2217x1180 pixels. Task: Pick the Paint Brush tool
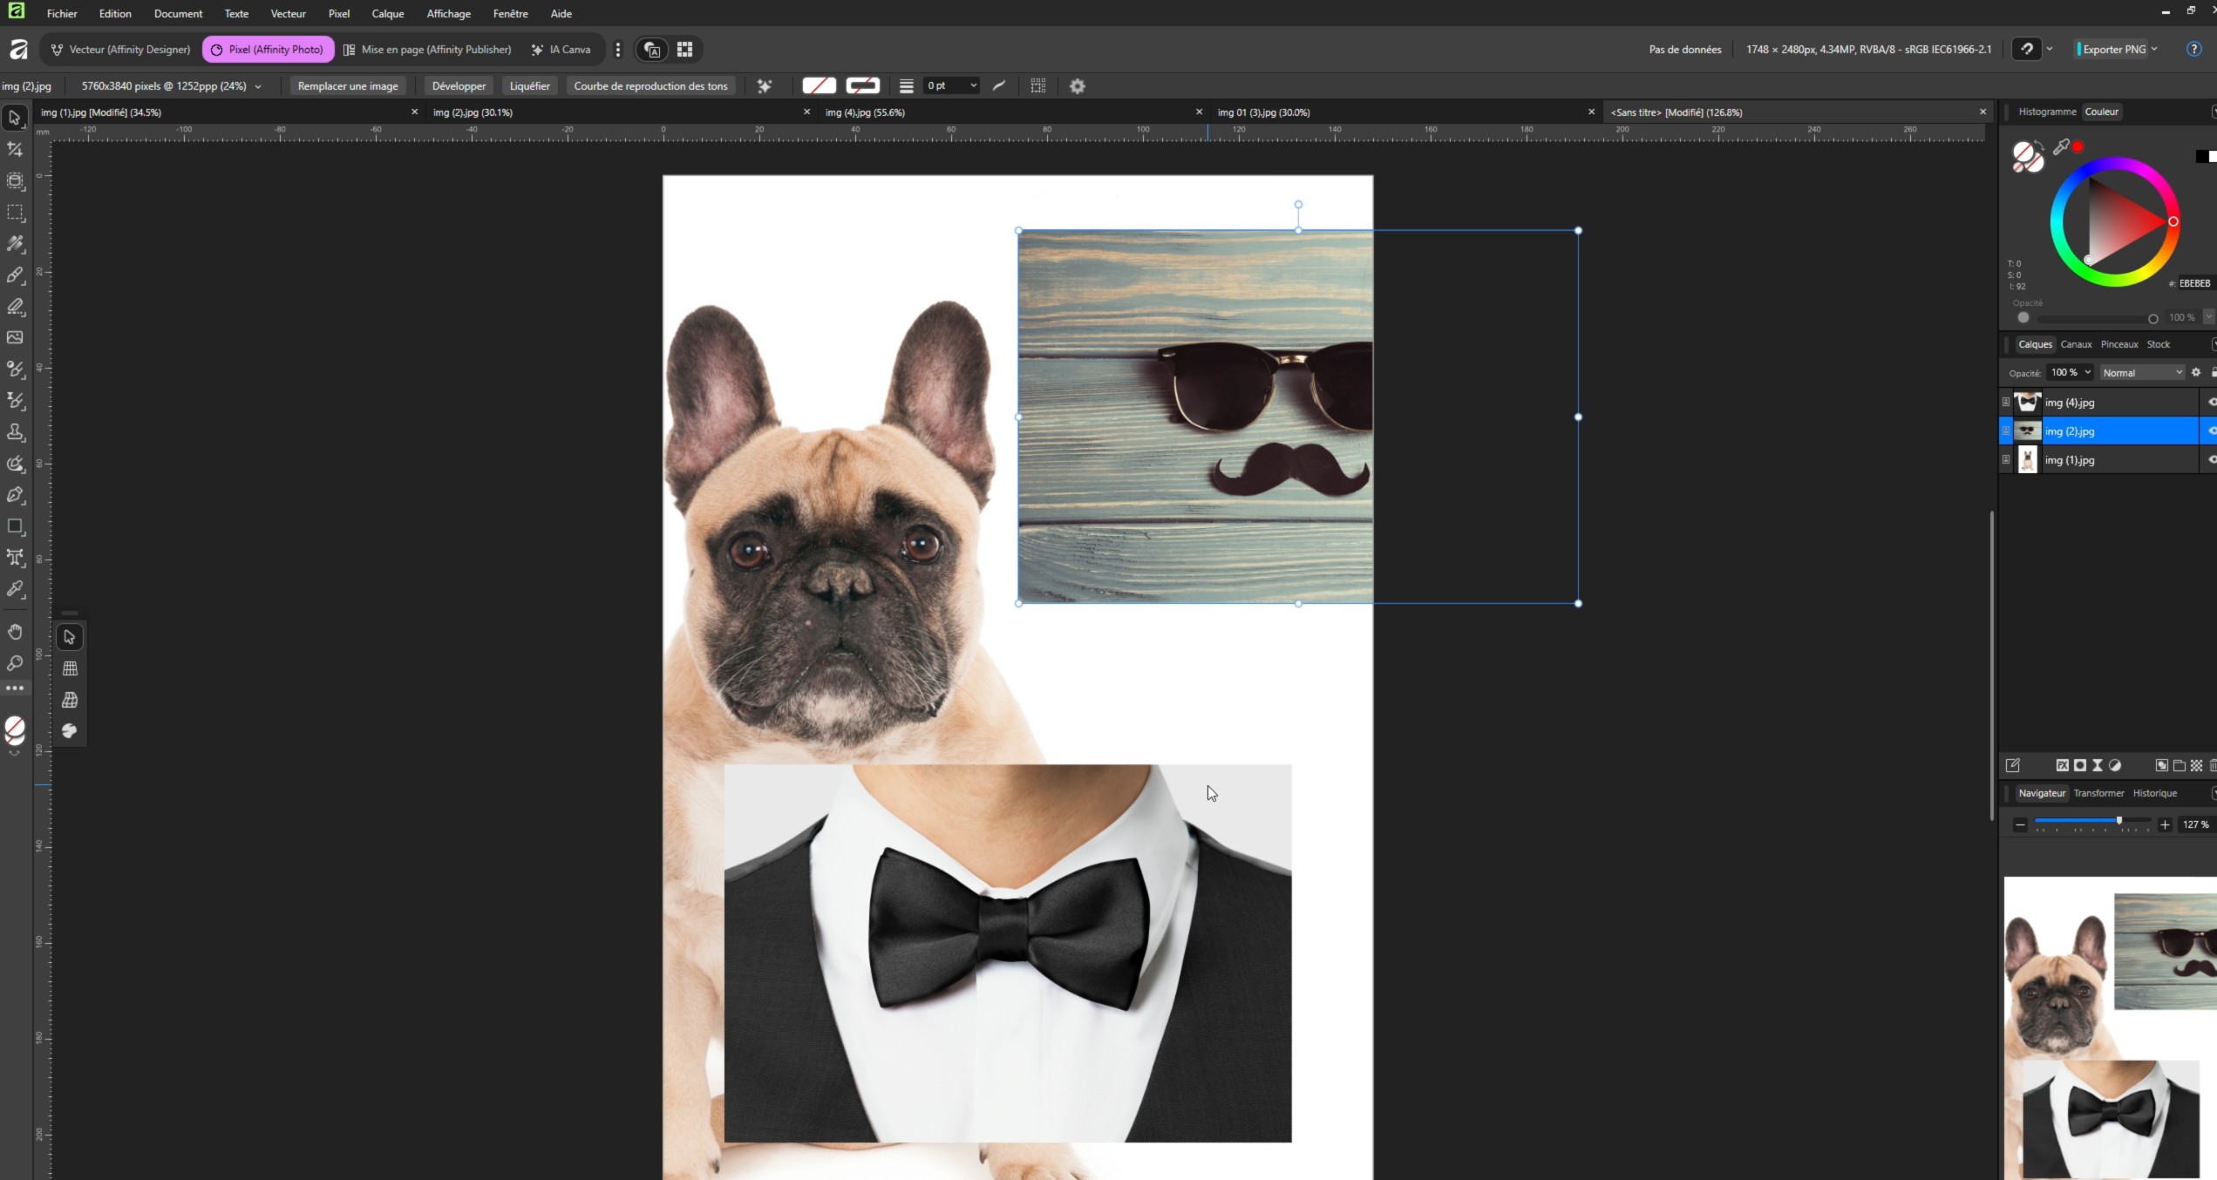(x=15, y=275)
